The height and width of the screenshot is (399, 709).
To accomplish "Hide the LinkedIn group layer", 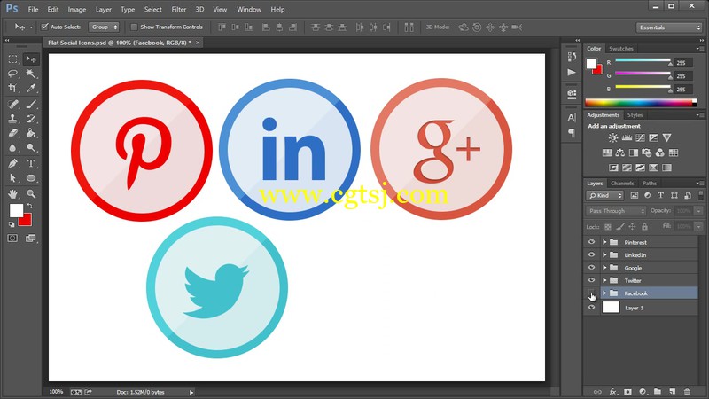I will click(x=591, y=254).
